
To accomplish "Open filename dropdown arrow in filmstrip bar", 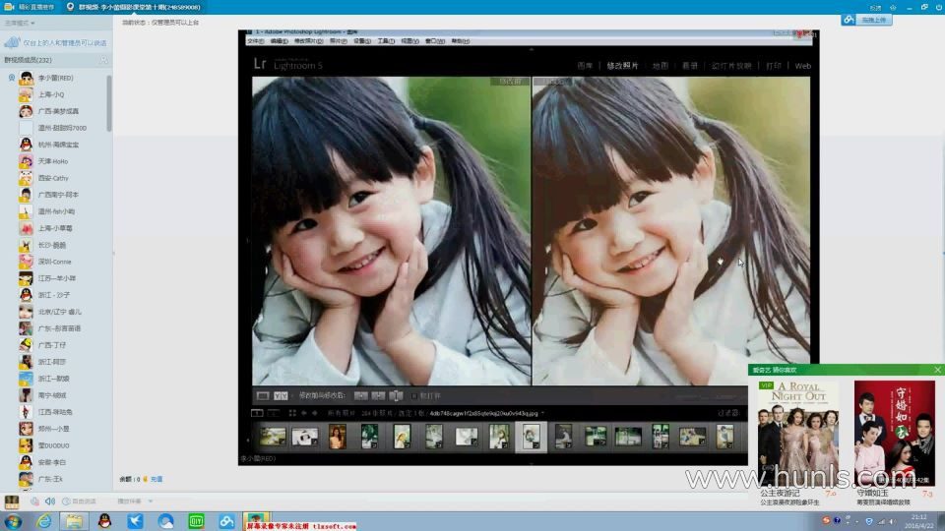I will tap(542, 413).
